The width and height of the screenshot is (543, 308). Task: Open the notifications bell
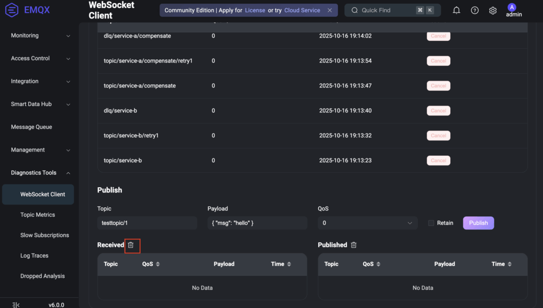457,11
